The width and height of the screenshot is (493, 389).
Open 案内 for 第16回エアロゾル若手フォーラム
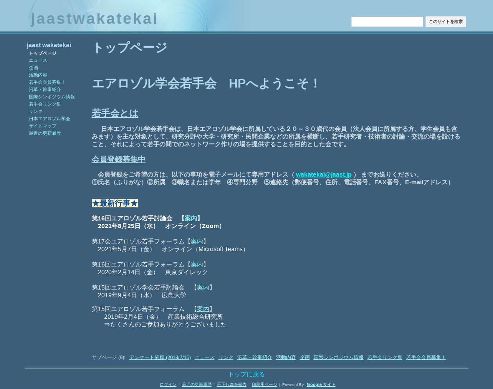(197, 265)
